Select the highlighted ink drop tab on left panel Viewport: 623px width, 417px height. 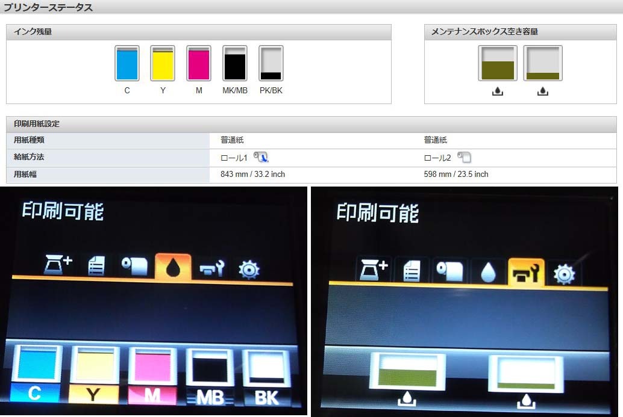[173, 267]
